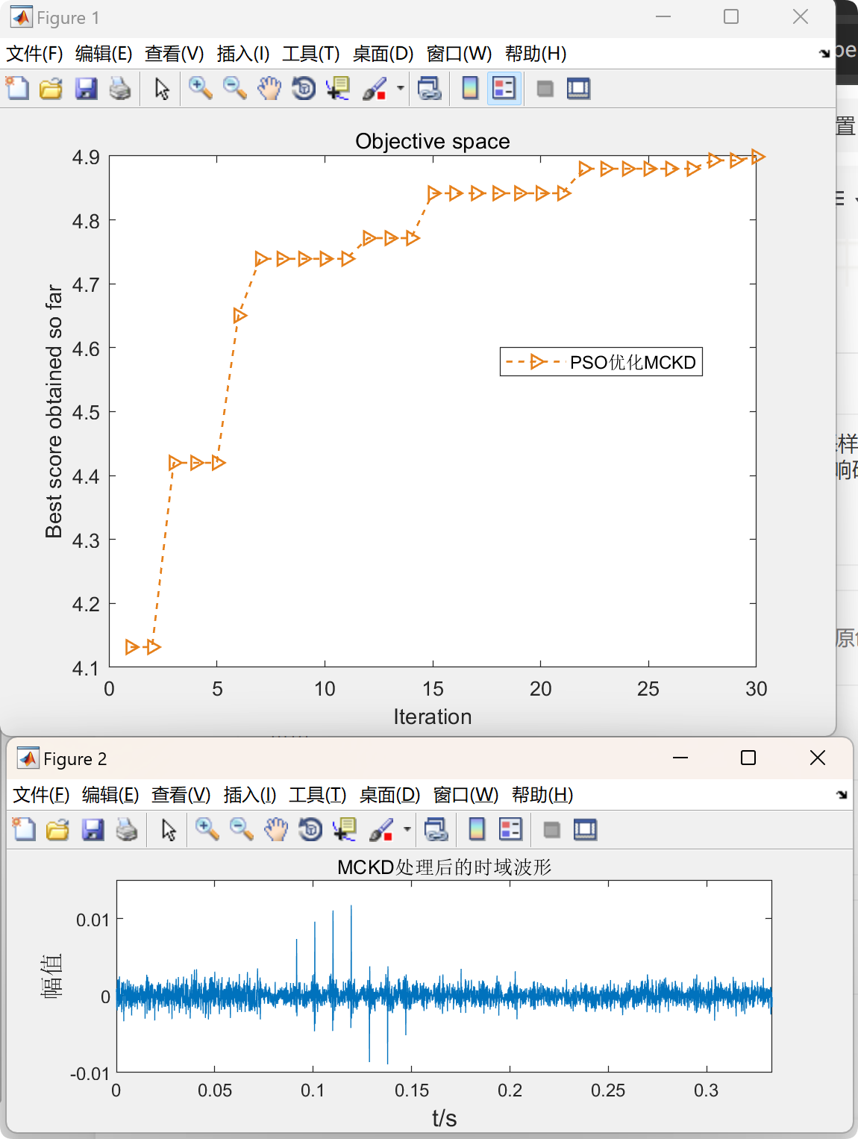Click dock arrow in Figure 1 menu bar
Image resolution: width=858 pixels, height=1139 pixels.
pos(824,53)
